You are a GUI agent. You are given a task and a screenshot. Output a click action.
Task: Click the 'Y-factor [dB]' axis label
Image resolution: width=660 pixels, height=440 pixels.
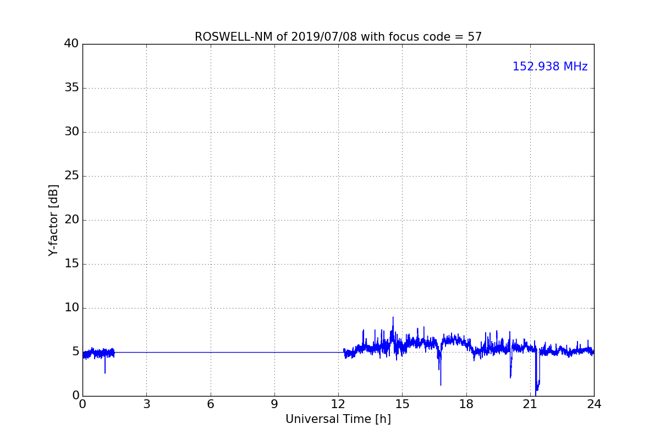point(53,220)
